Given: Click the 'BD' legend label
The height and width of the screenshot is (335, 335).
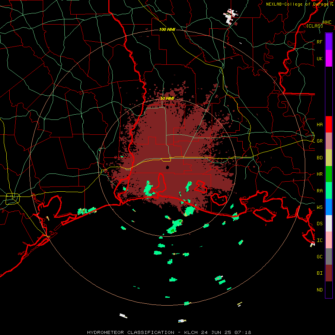Looking at the screenshot, I should pyautogui.click(x=319, y=158).
